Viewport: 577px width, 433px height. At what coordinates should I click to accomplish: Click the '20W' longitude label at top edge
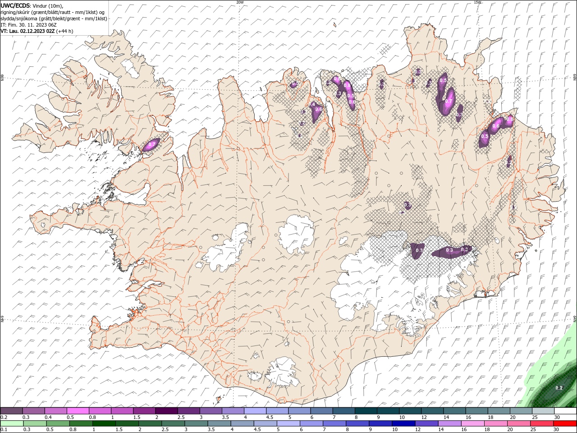coord(240,2)
